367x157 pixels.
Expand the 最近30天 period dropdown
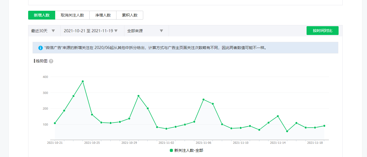tap(44, 31)
